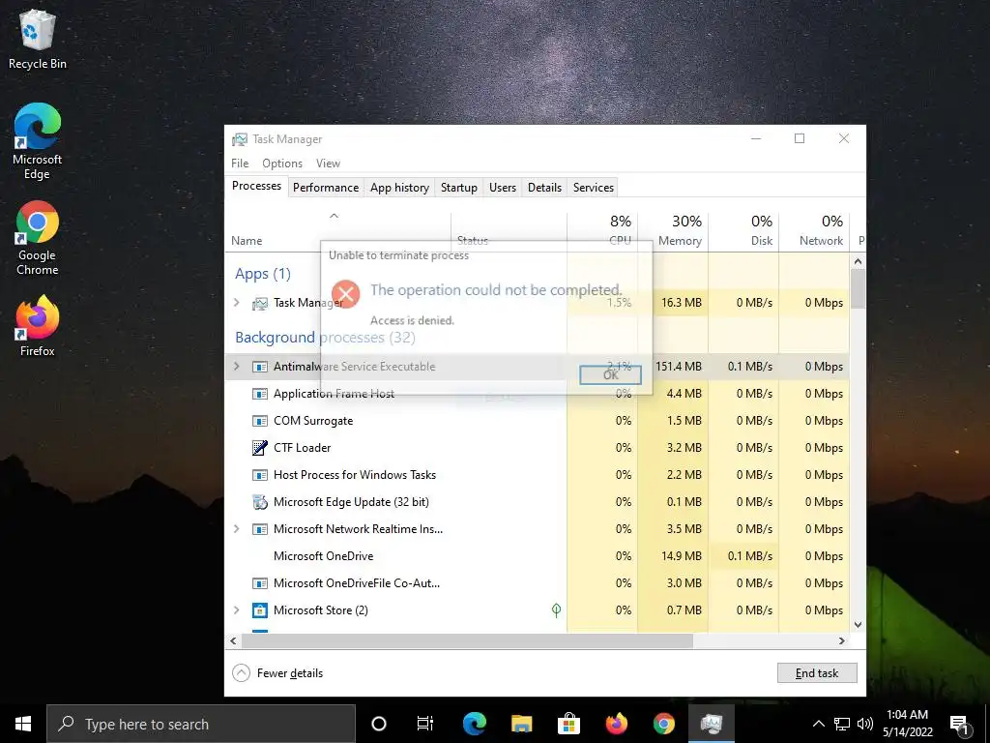
Task: Show hidden system tray icons
Action: coord(818,724)
